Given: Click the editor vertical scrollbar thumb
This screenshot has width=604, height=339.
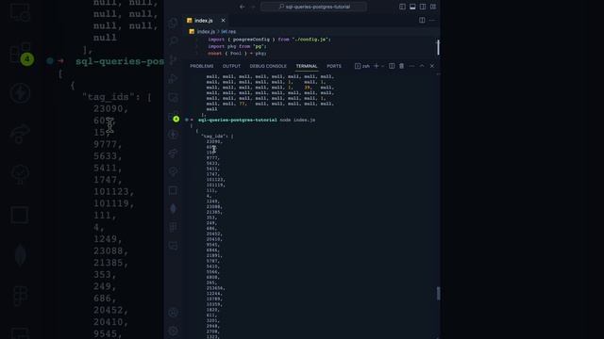Looking at the screenshot, I should coord(438,47).
